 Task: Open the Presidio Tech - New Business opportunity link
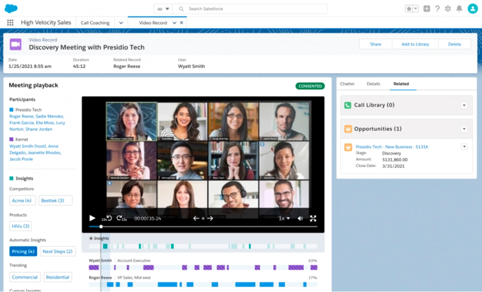point(392,147)
